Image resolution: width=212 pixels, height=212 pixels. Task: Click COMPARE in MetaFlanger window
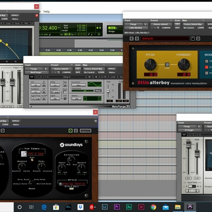[x=67, y=73]
